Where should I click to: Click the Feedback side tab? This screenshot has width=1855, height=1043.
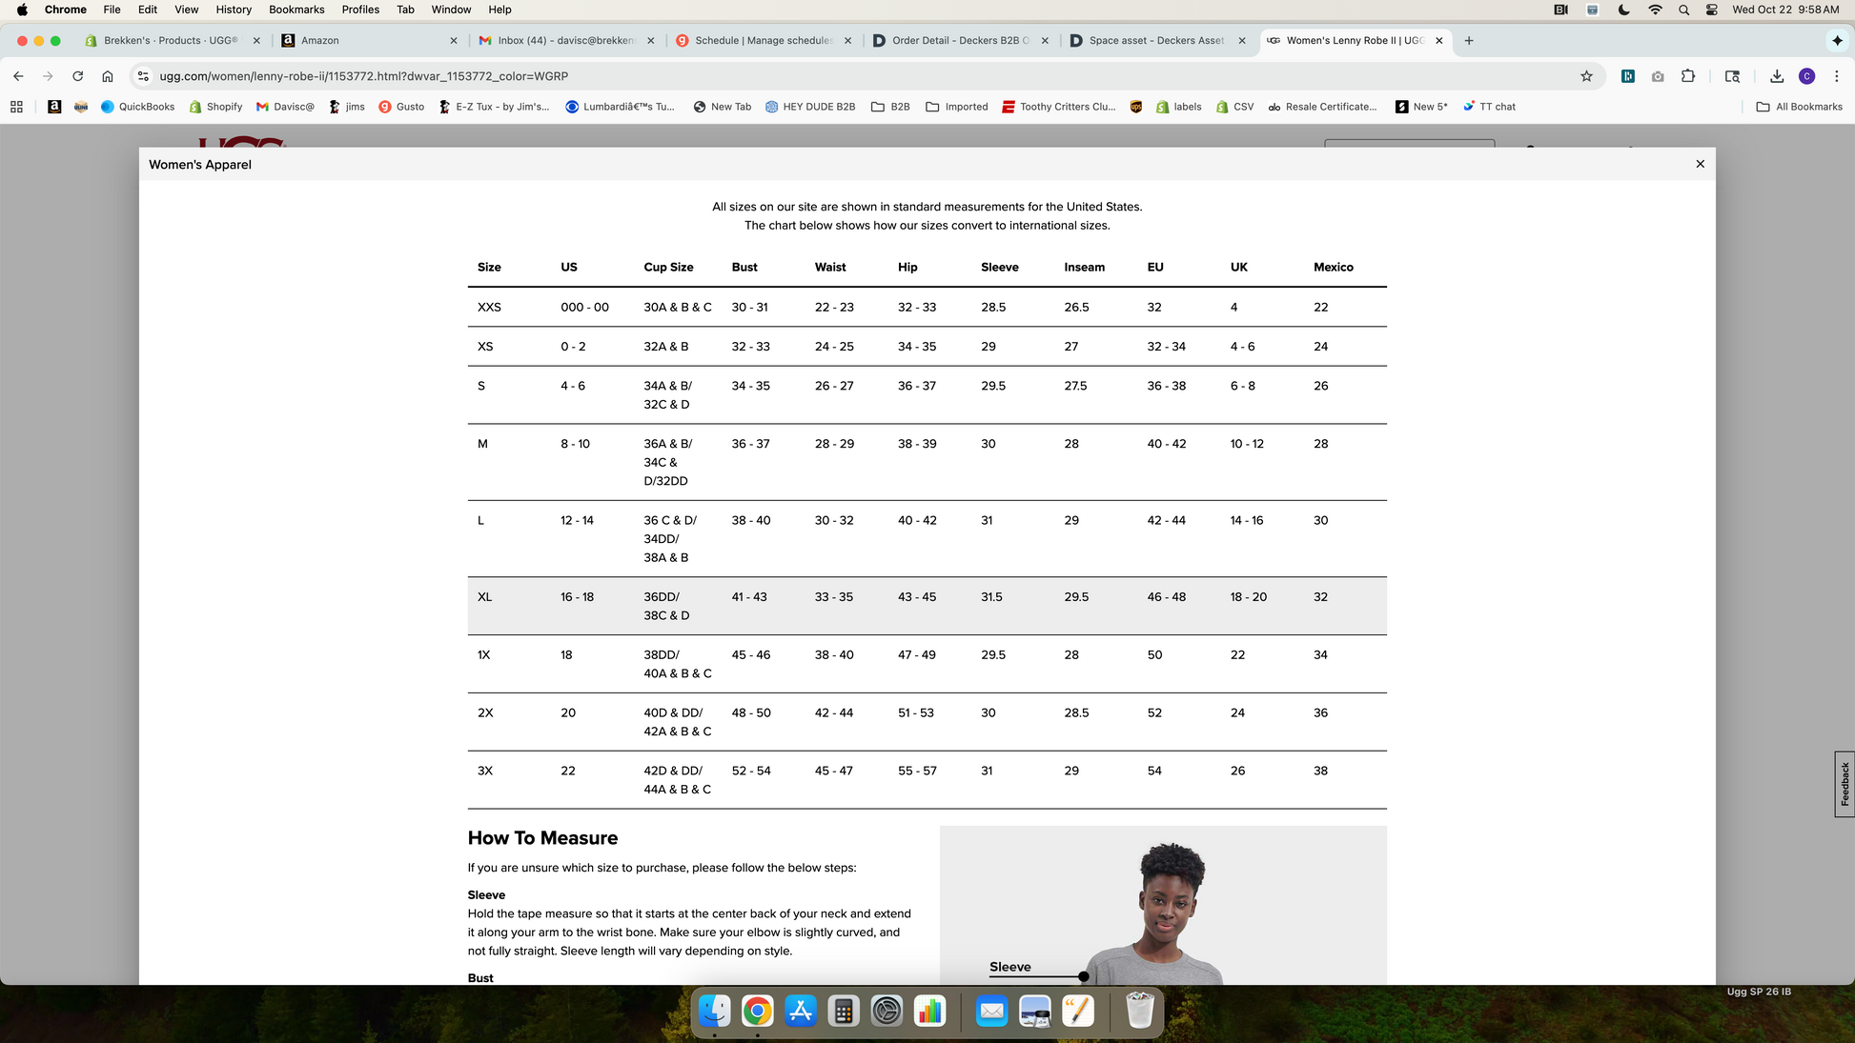1845,784
